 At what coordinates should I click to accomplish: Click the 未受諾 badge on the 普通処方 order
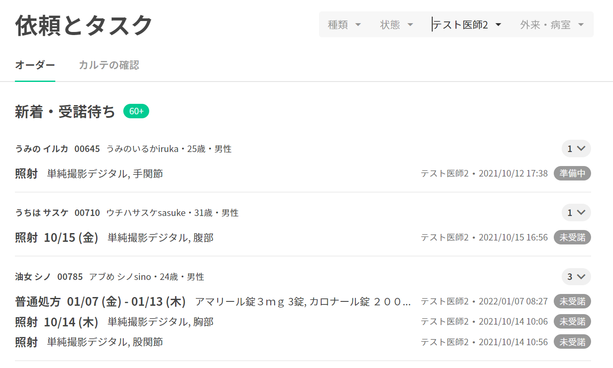click(x=572, y=301)
